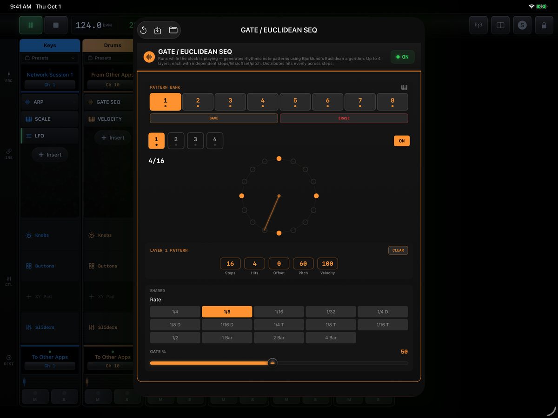Viewport: 558px width, 418px height.
Task: Select pattern bank slot 8
Action: 392,102
